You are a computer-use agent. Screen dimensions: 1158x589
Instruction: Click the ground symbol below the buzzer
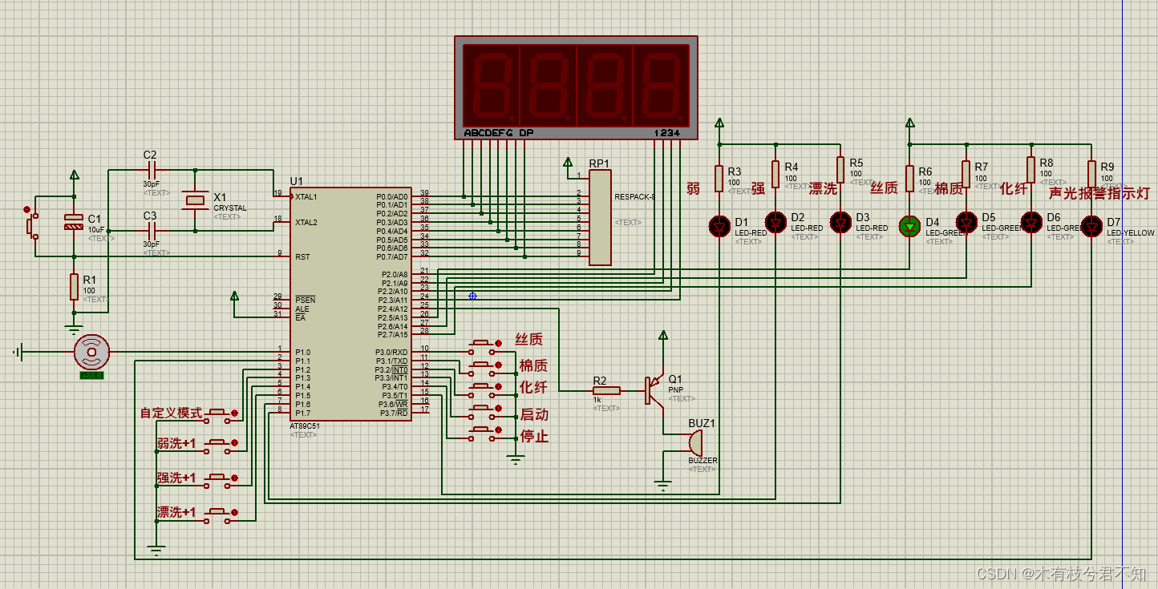coord(662,486)
